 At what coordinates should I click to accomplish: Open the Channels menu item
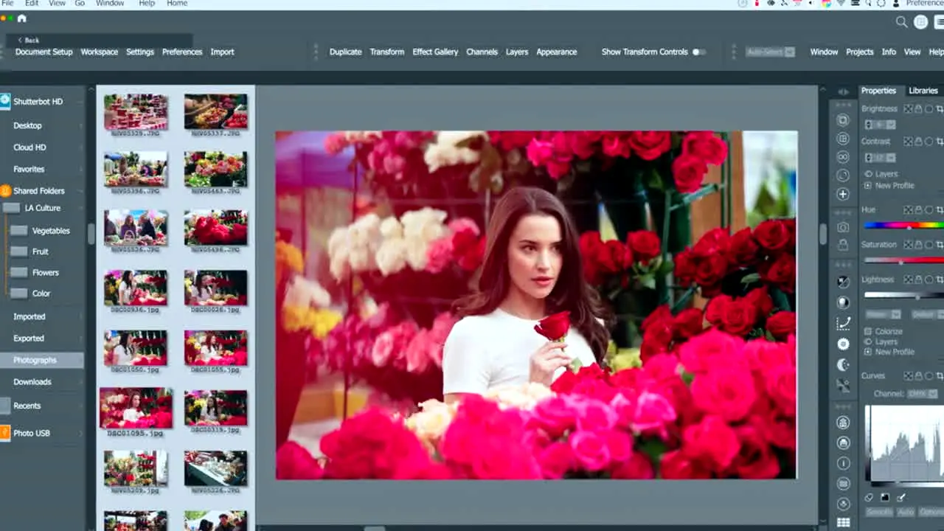(x=482, y=52)
